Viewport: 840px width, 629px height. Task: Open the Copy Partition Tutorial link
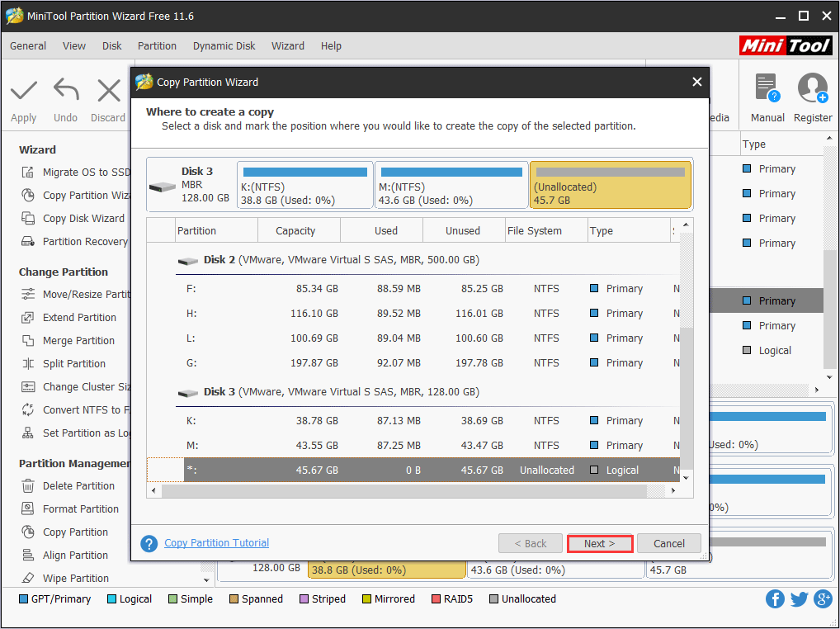(x=216, y=542)
